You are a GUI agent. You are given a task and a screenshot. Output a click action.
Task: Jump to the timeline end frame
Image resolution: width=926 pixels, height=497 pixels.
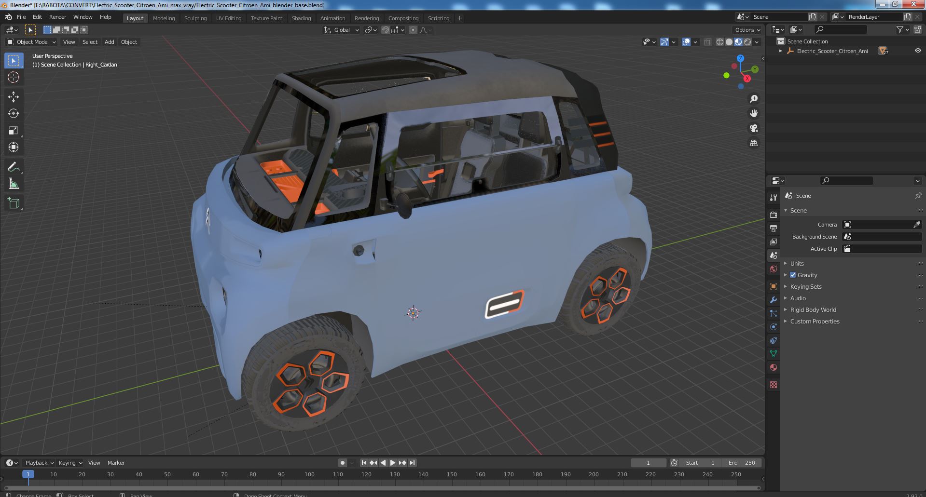point(412,463)
